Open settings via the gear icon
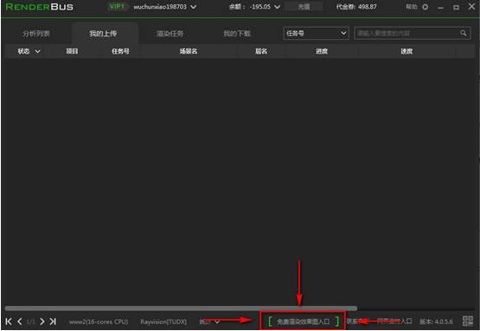The height and width of the screenshot is (331, 480). (426, 7)
